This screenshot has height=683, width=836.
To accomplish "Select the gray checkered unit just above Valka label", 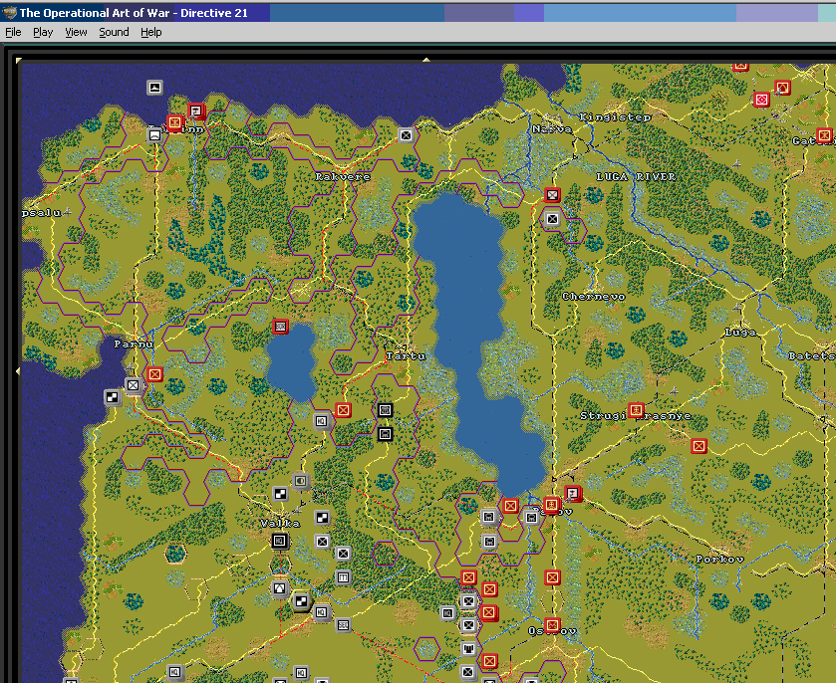I will pos(280,494).
